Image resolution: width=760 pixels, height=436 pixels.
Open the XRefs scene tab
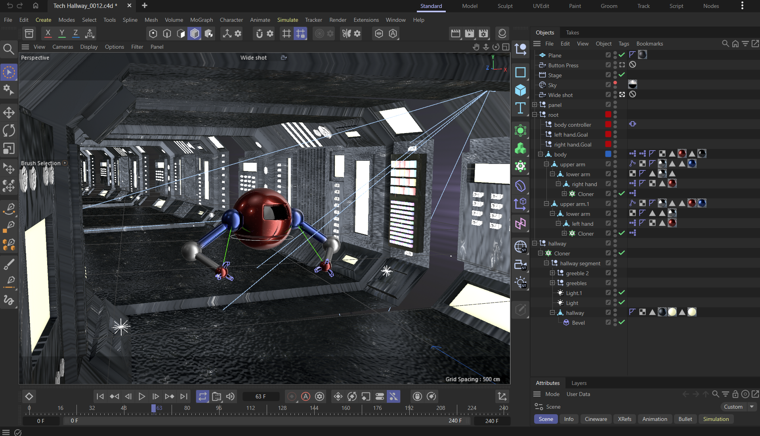click(624, 419)
